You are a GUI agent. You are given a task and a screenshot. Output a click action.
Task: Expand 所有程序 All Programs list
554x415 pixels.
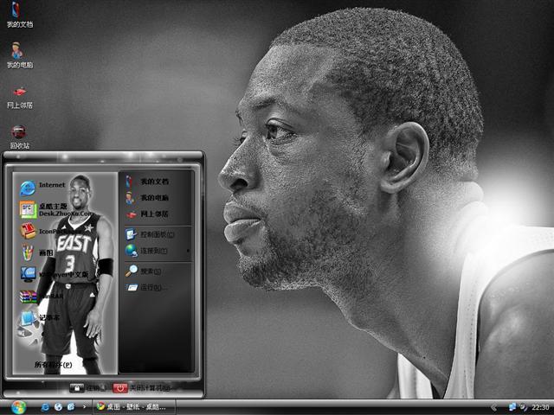click(53, 365)
